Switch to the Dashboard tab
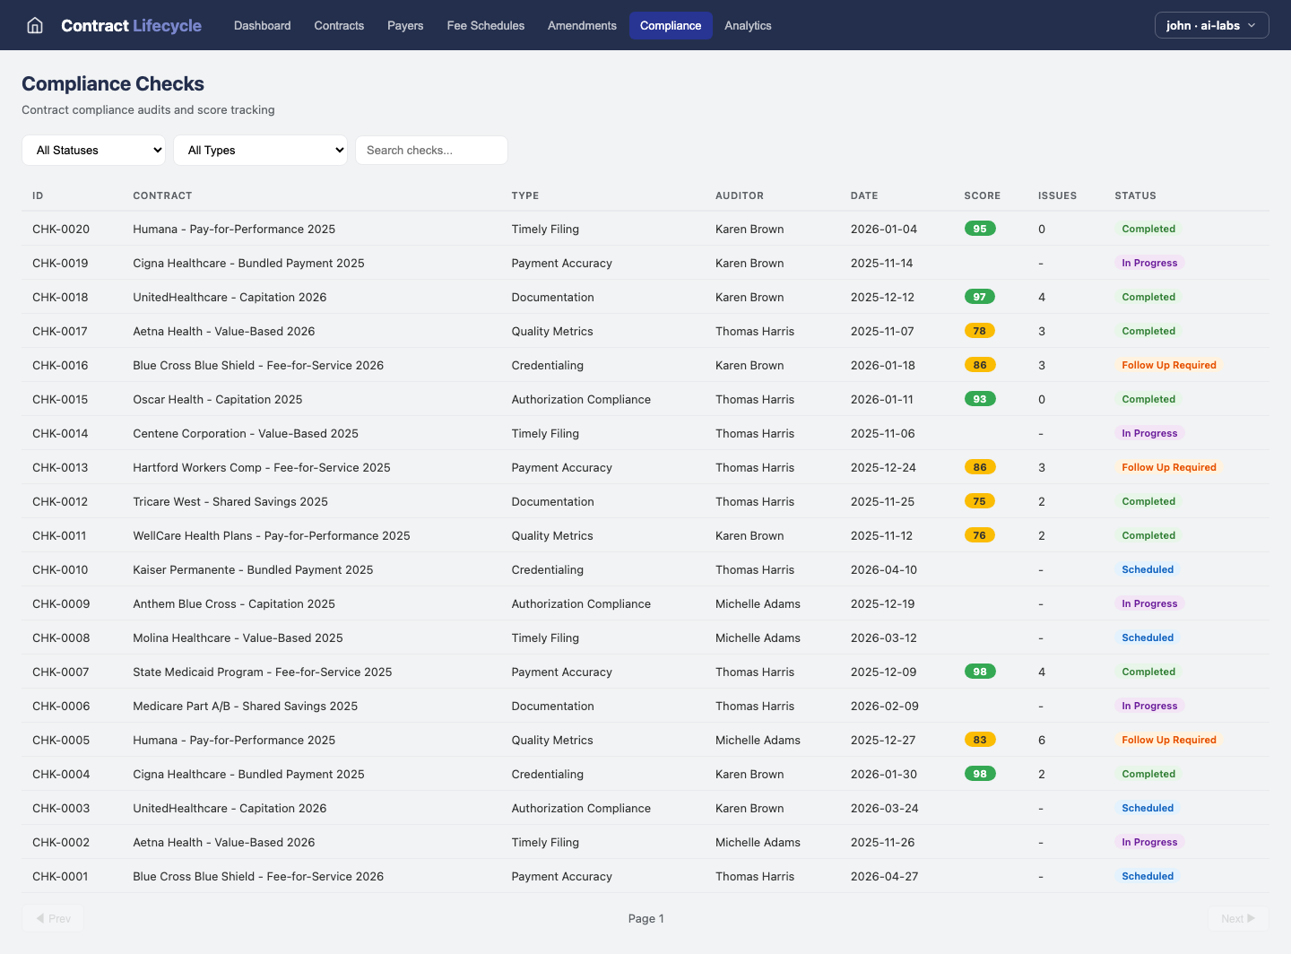 pos(262,25)
